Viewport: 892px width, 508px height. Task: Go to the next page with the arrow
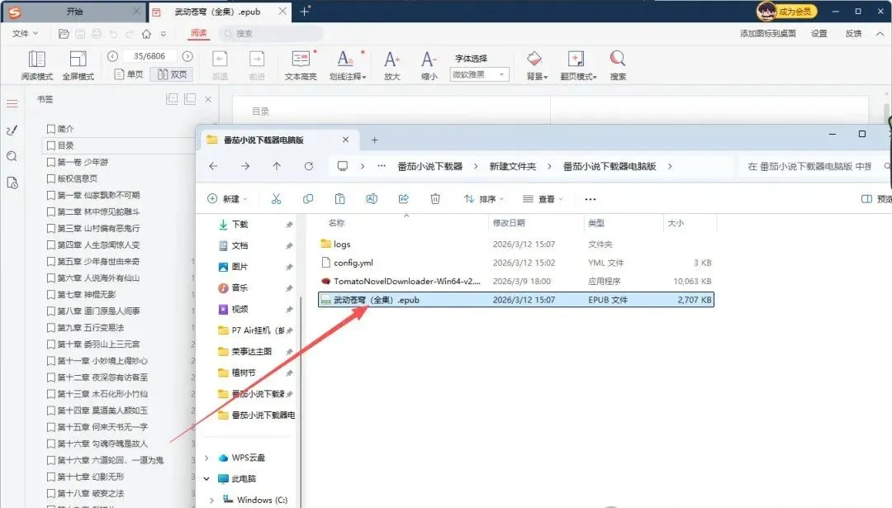(x=187, y=56)
